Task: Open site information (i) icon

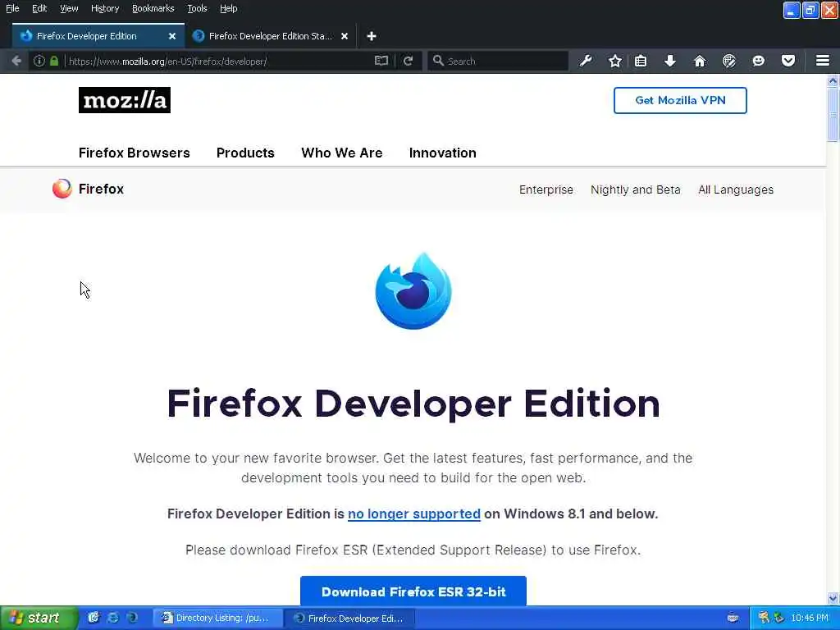Action: 39,61
